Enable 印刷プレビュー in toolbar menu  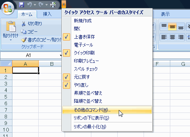click(x=107, y=61)
